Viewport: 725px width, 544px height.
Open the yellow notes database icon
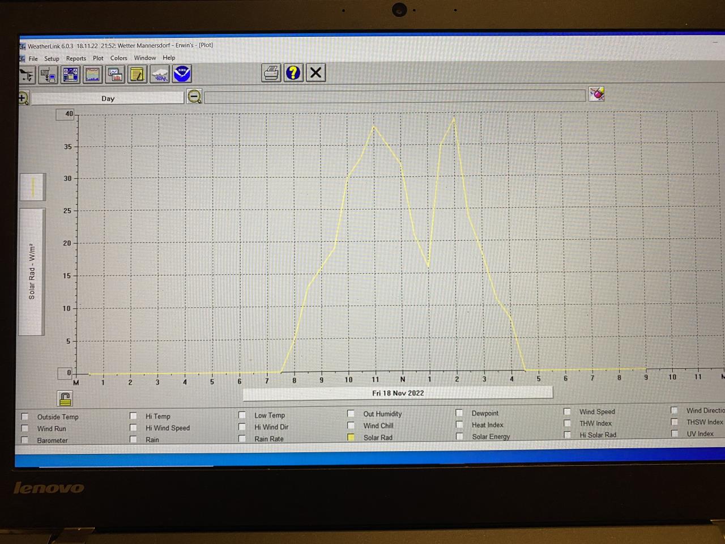tap(137, 74)
